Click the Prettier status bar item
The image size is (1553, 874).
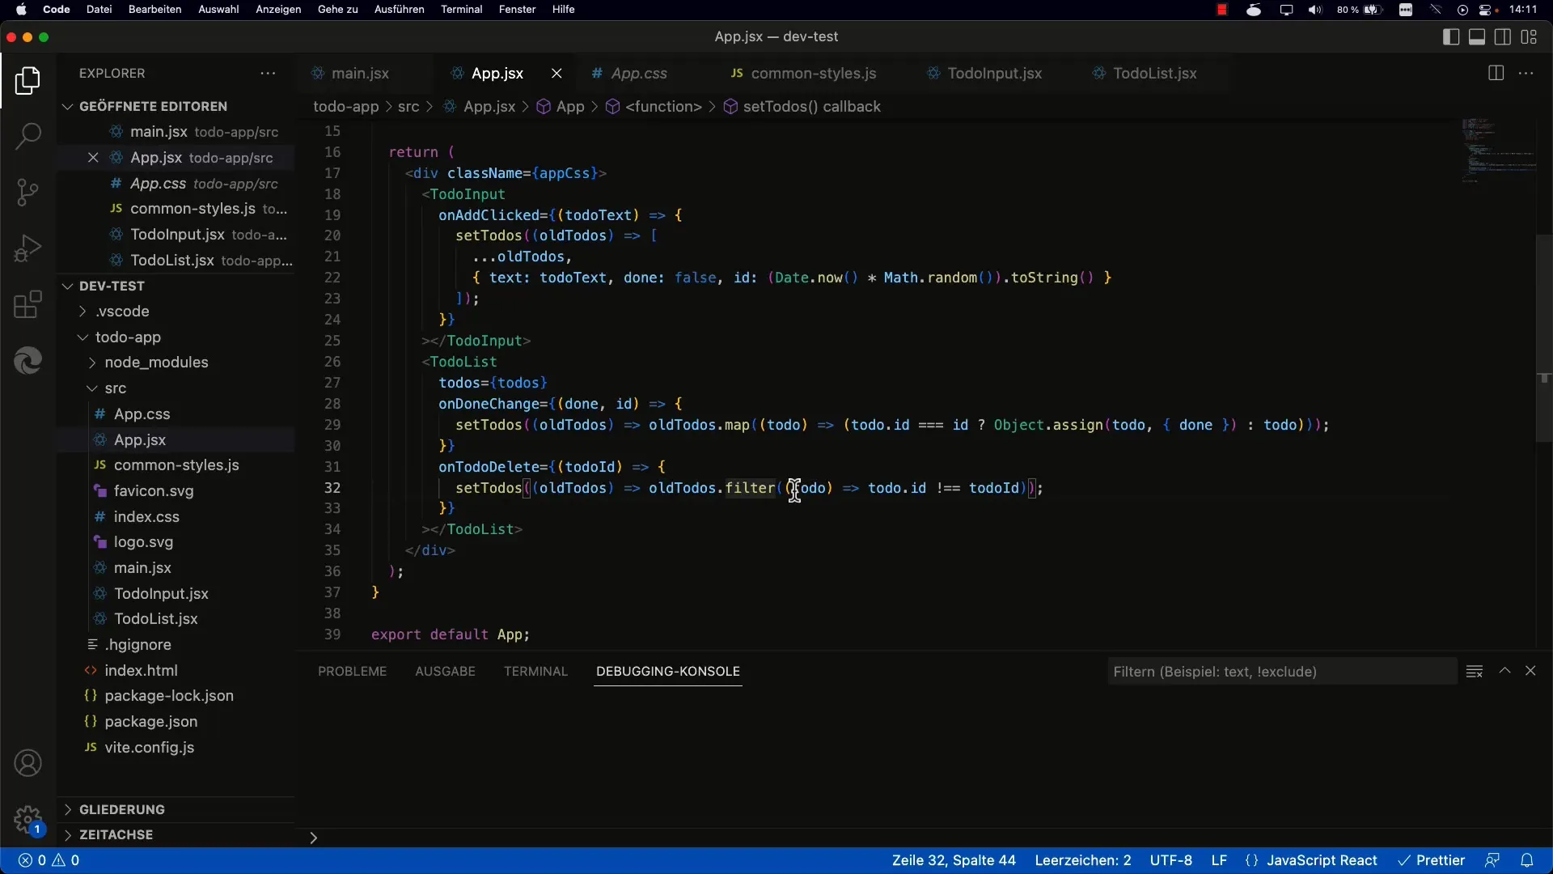pyautogui.click(x=1431, y=860)
